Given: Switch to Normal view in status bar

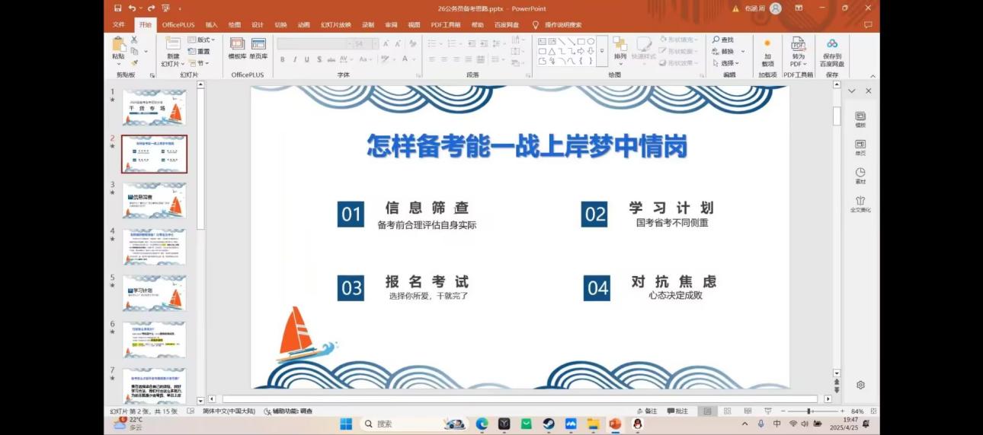Looking at the screenshot, I should tap(707, 411).
